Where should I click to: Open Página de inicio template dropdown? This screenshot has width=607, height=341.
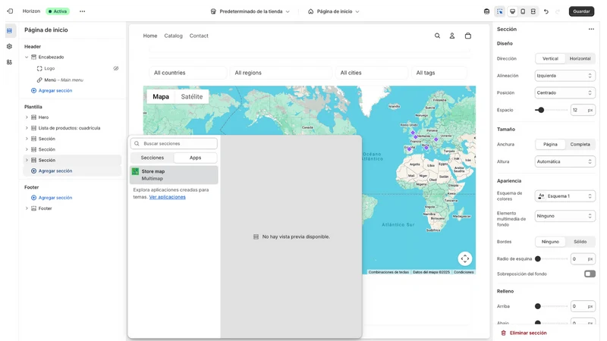click(x=334, y=11)
